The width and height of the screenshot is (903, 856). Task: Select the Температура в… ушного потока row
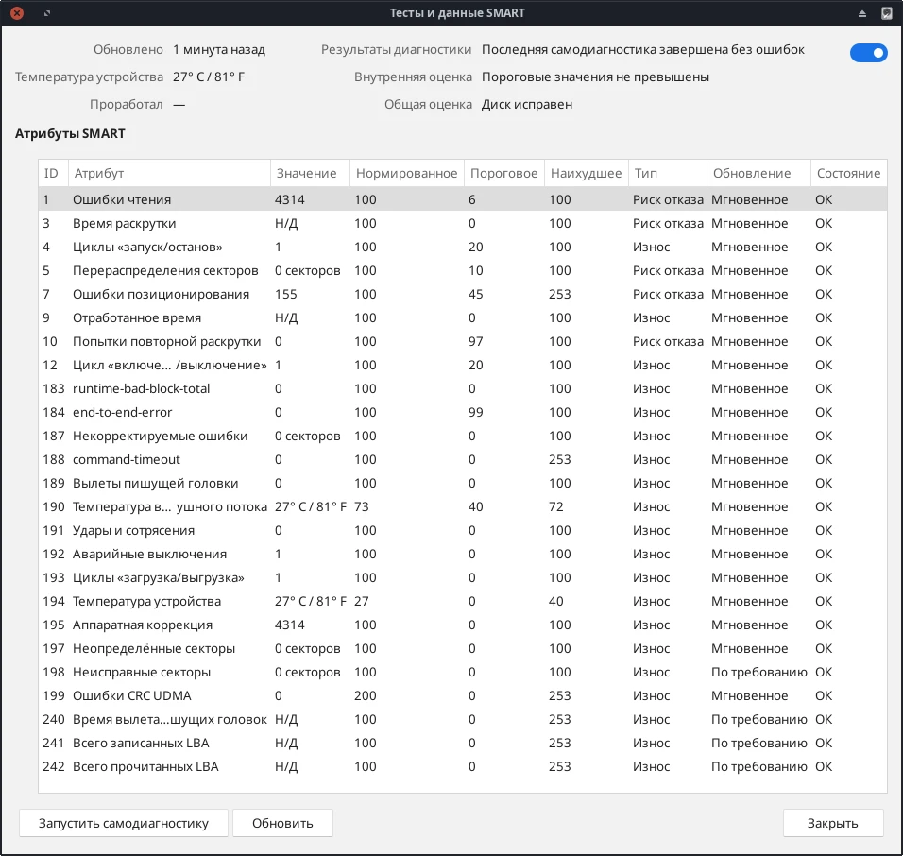click(463, 506)
